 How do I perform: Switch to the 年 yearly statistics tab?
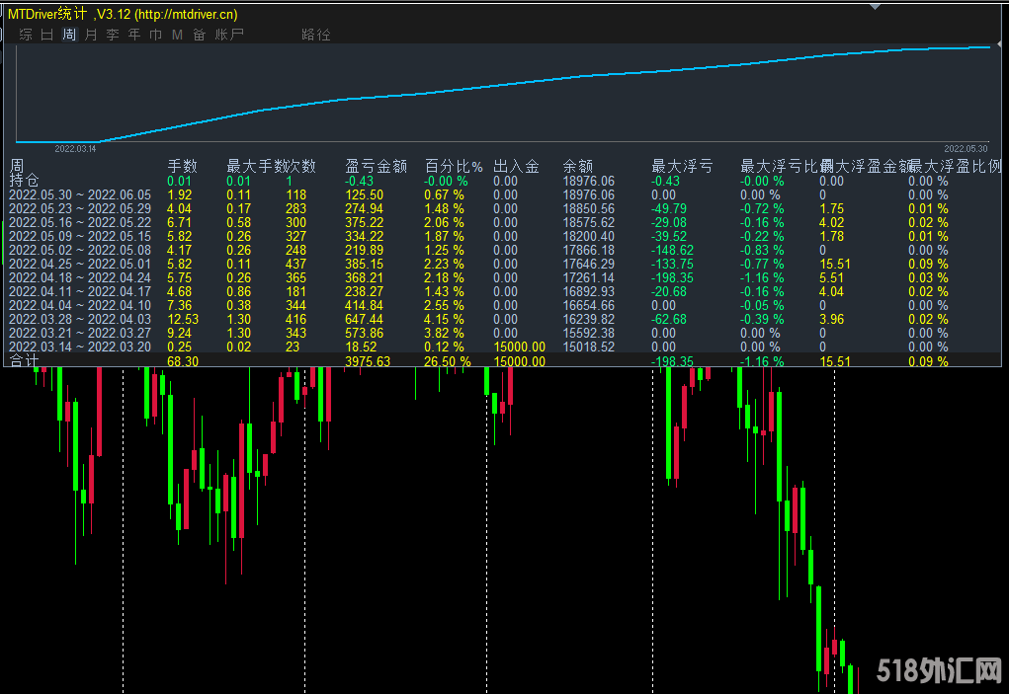134,35
